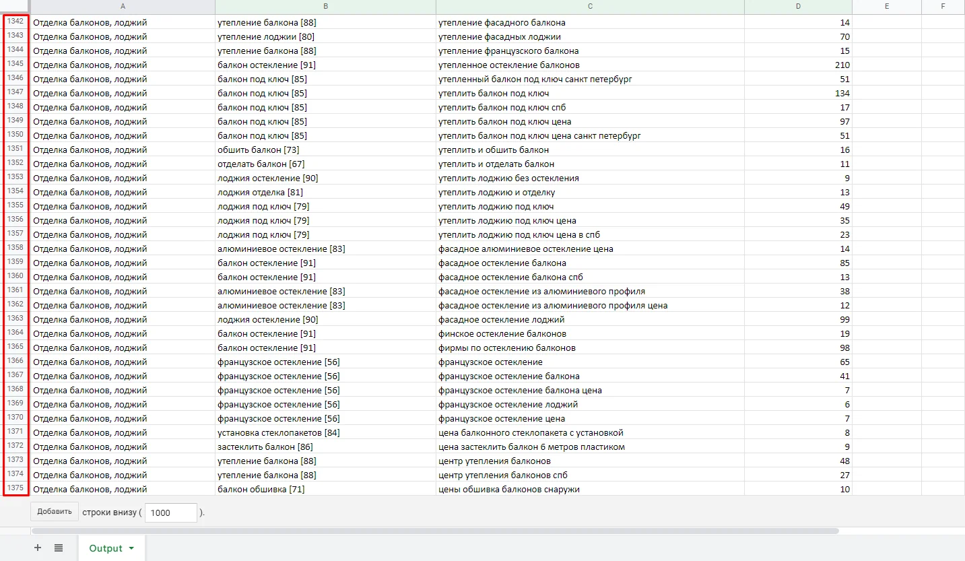Select column E header
The width and height of the screenshot is (965, 561).
[887, 6]
